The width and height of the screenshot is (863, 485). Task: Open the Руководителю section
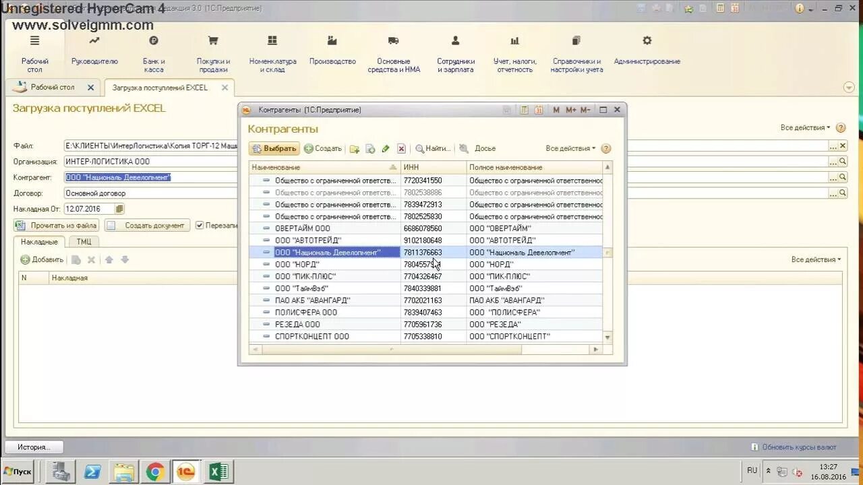[x=94, y=52]
